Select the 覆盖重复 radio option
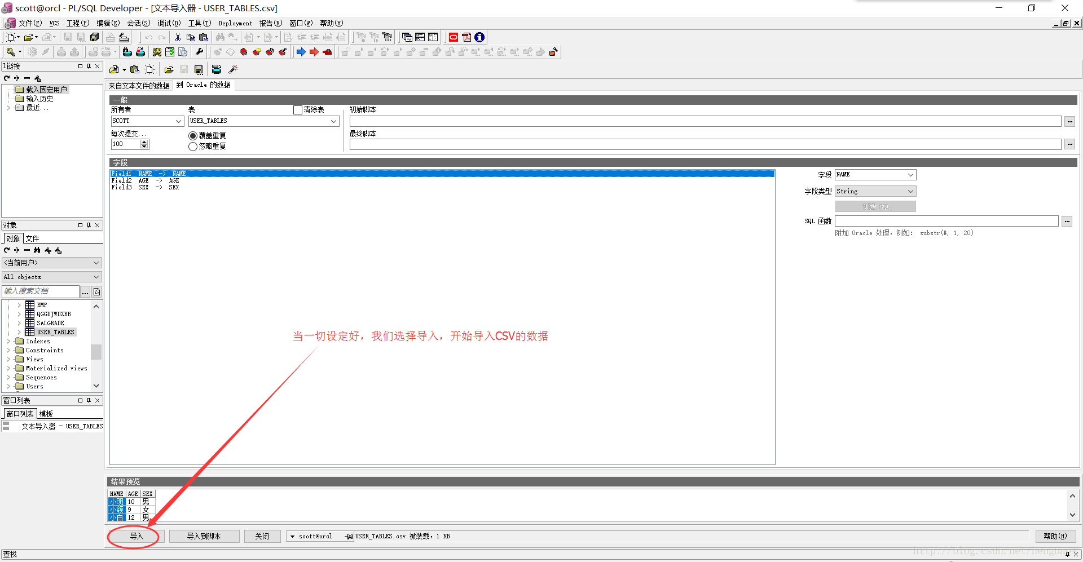1083x562 pixels. click(x=193, y=136)
